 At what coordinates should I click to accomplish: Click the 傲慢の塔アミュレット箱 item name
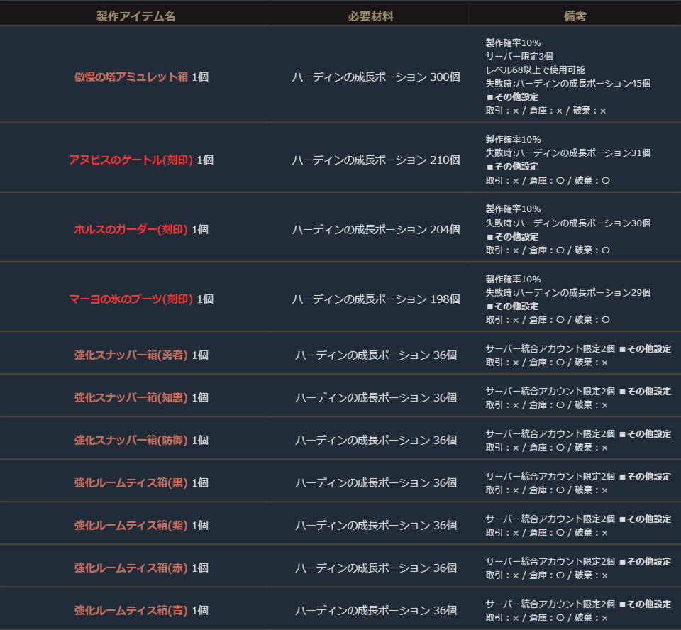[x=131, y=77]
